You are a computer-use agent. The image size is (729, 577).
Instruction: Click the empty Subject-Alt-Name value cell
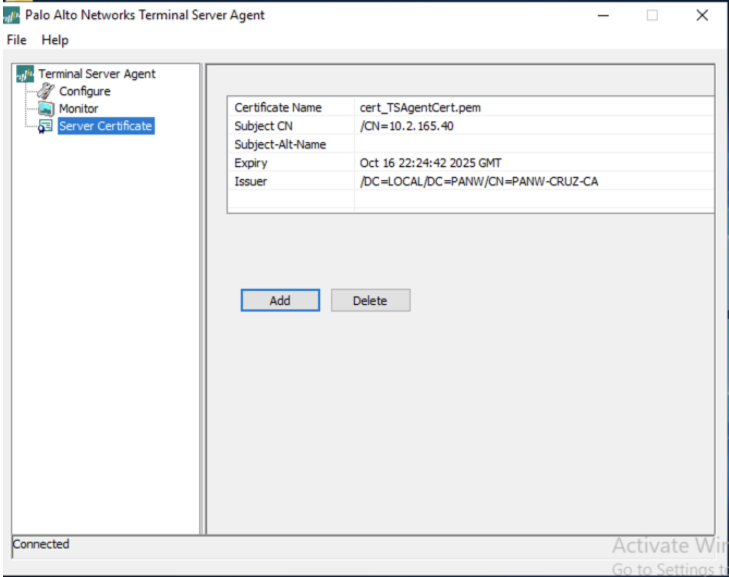click(528, 144)
